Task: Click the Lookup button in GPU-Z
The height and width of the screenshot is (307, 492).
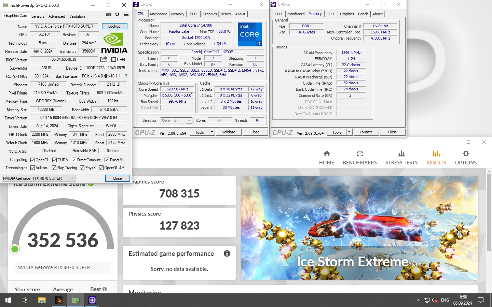Action: click(x=114, y=26)
